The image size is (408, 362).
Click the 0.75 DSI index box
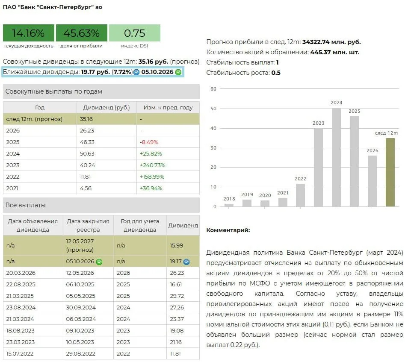tap(135, 33)
